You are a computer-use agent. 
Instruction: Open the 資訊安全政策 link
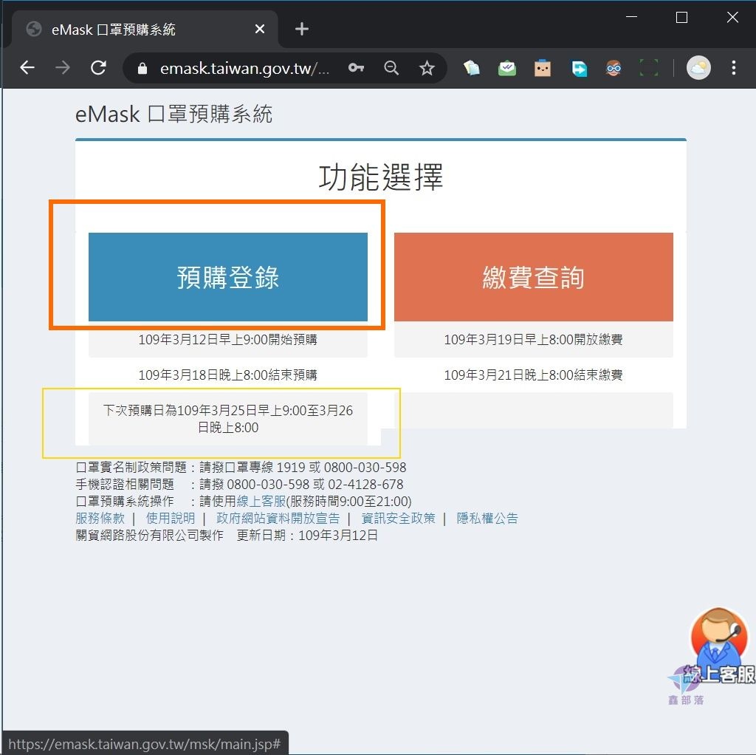tap(398, 518)
